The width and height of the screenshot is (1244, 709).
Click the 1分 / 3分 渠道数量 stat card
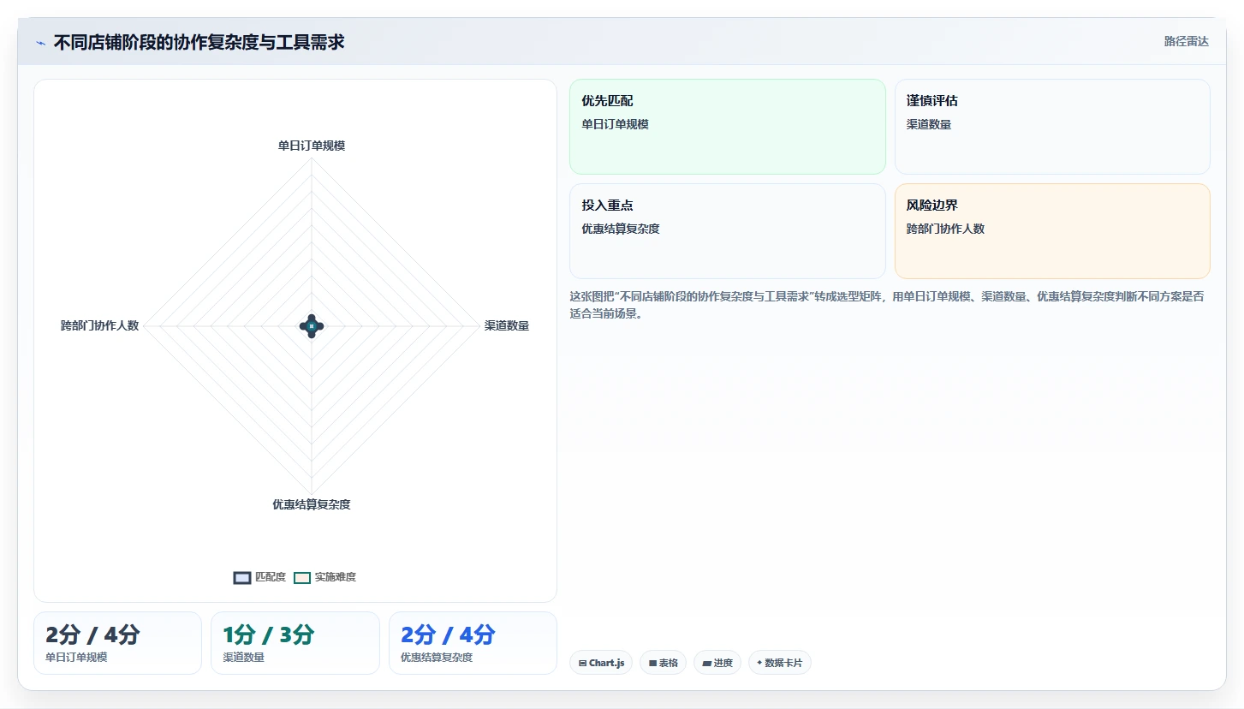pos(295,643)
